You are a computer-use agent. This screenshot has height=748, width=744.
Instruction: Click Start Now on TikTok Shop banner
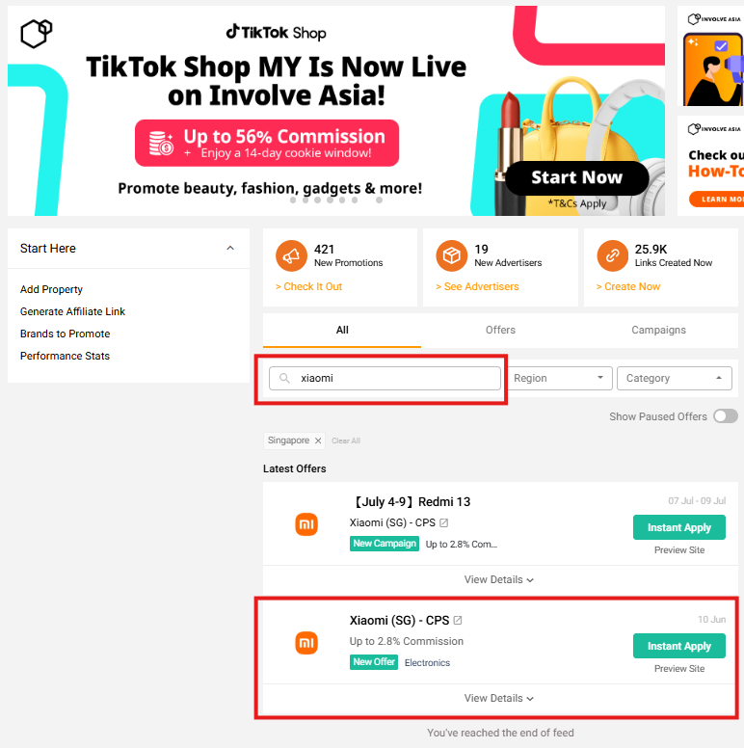pos(576,177)
